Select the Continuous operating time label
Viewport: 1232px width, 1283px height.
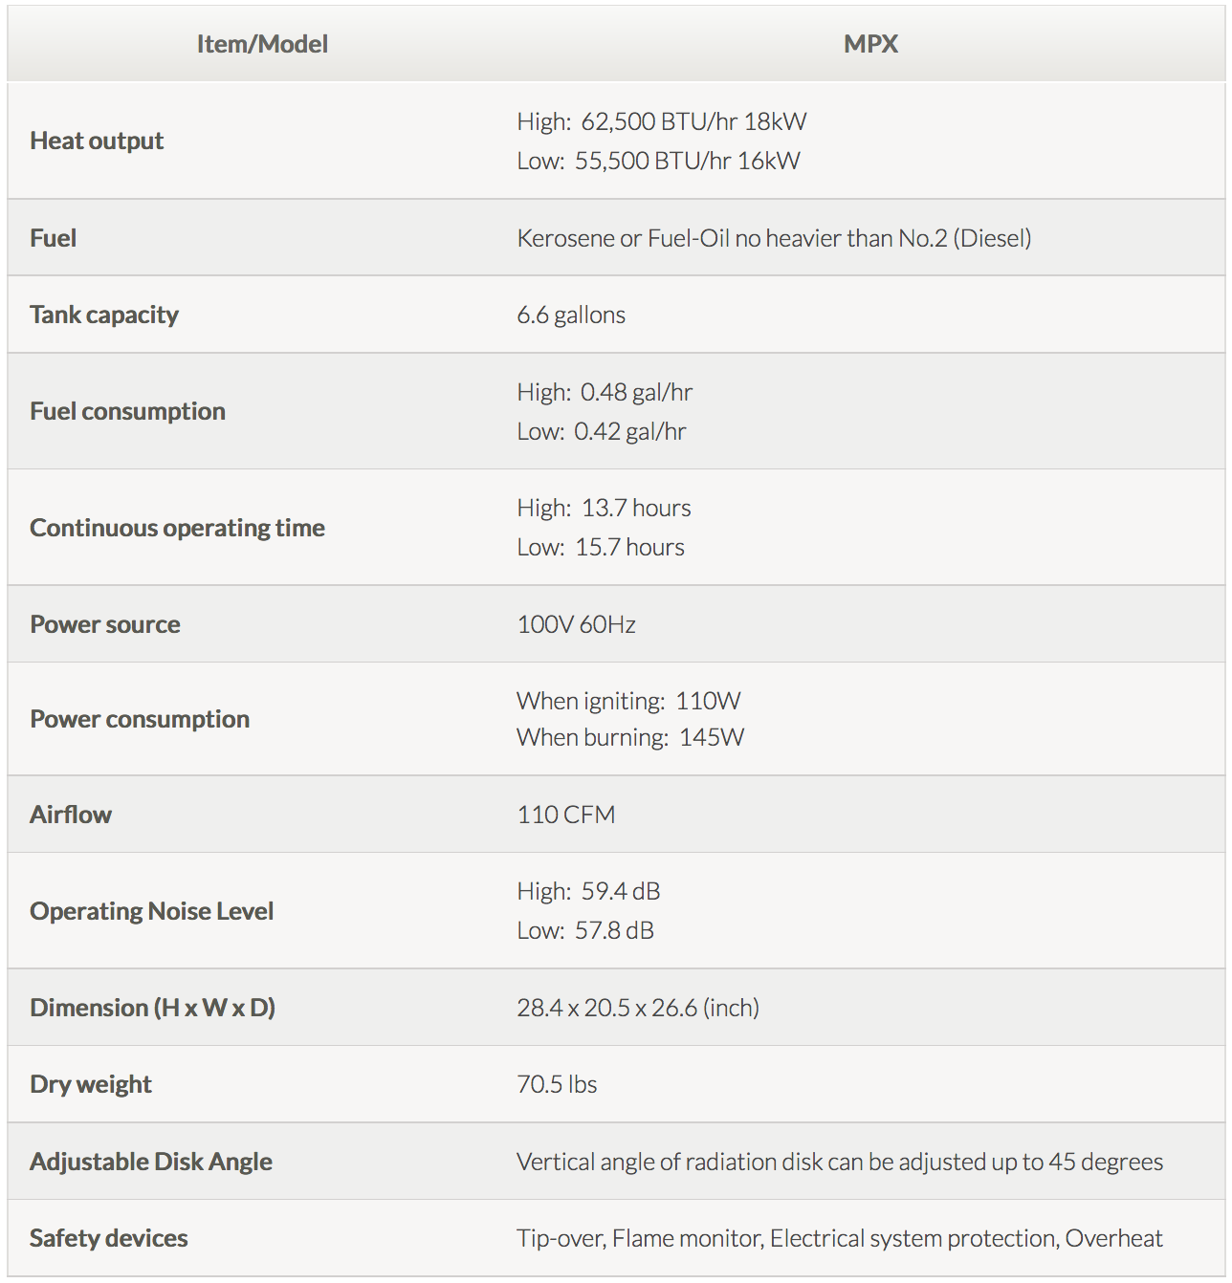click(177, 528)
